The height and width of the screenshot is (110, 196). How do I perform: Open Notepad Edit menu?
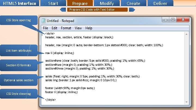[x=54, y=28]
